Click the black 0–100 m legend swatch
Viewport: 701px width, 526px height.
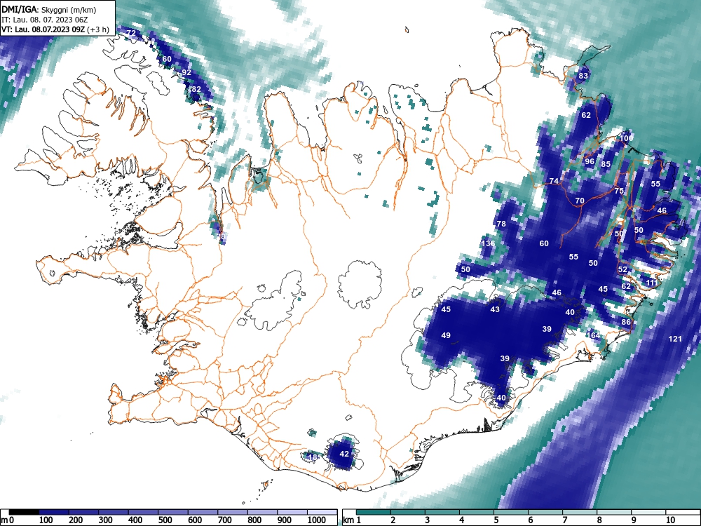(24, 512)
